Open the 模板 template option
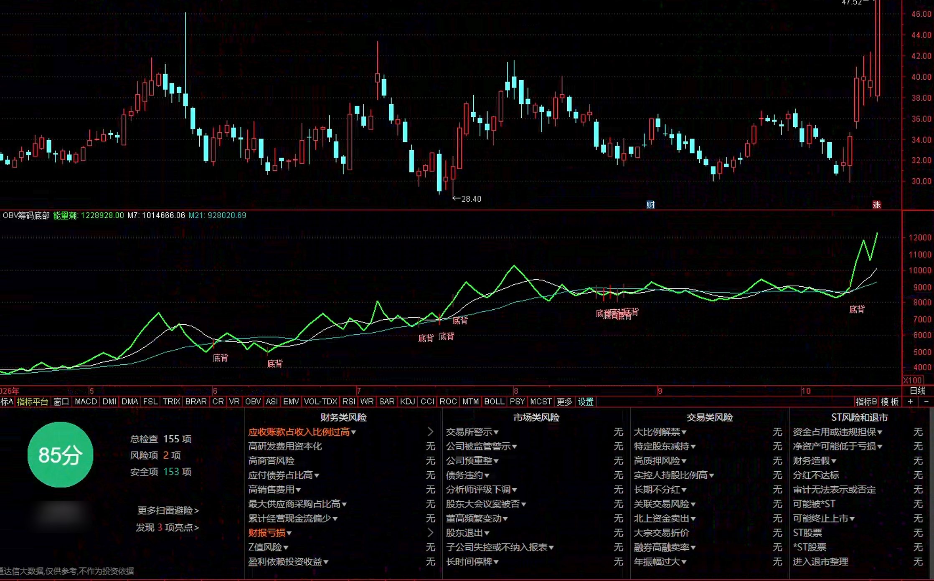Screen dimensions: 934x581 (890, 402)
